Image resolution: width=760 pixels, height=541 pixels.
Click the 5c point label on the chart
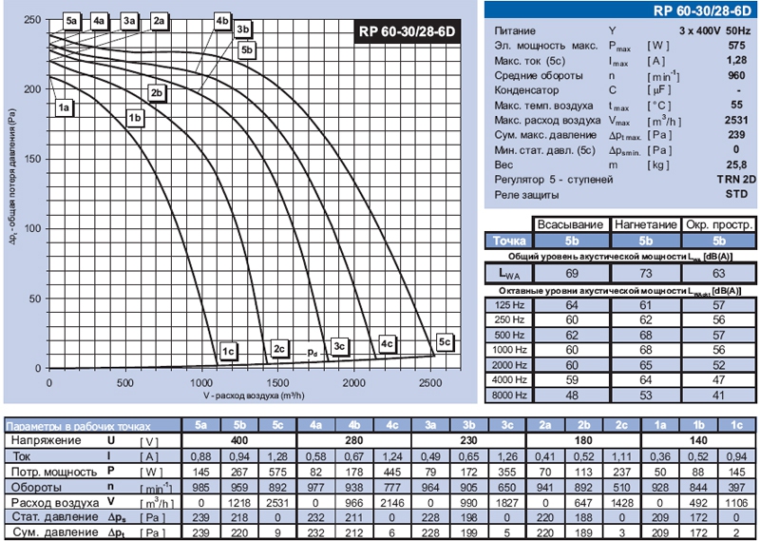tap(446, 342)
